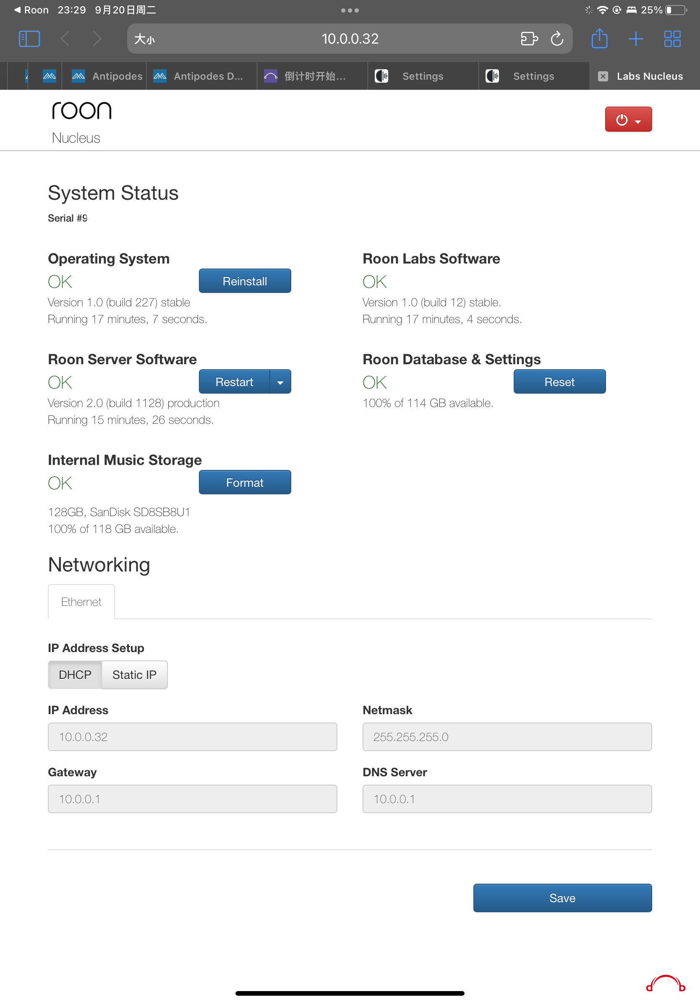Return to Roon app via back link

coord(31,10)
